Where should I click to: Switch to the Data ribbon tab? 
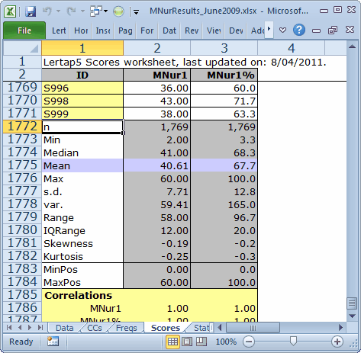169,30
